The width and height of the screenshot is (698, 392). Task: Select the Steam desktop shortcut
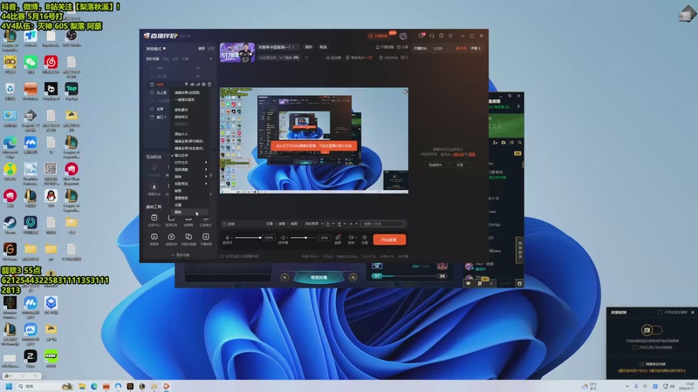[10, 223]
